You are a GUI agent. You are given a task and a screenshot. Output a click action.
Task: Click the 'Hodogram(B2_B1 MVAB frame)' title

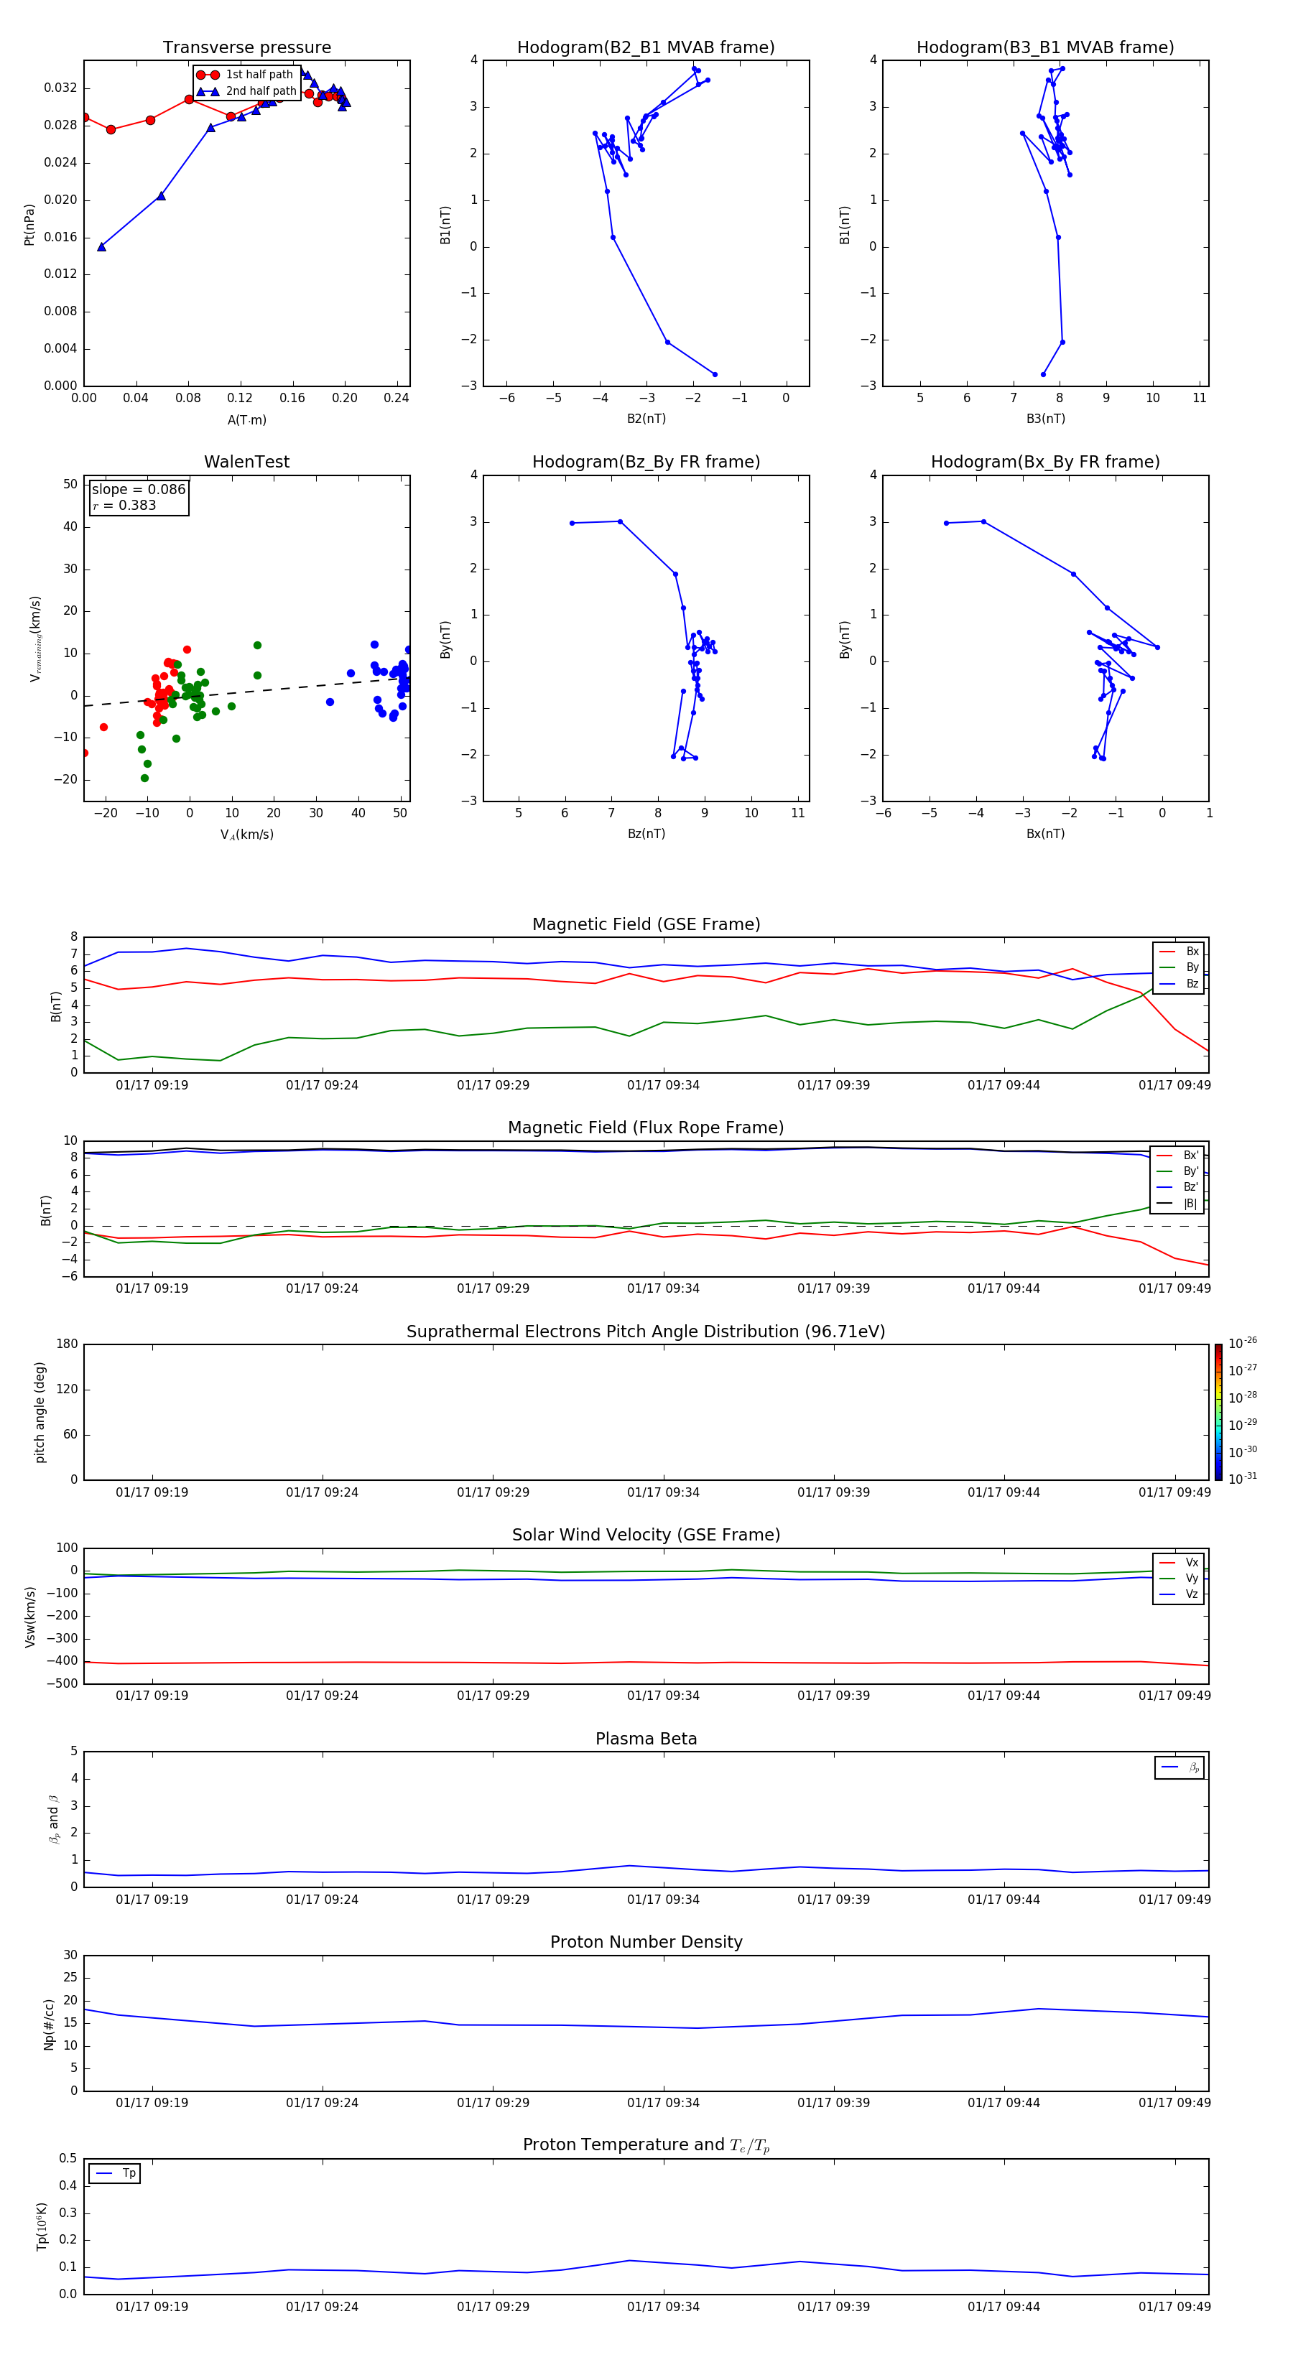pyautogui.click(x=646, y=48)
